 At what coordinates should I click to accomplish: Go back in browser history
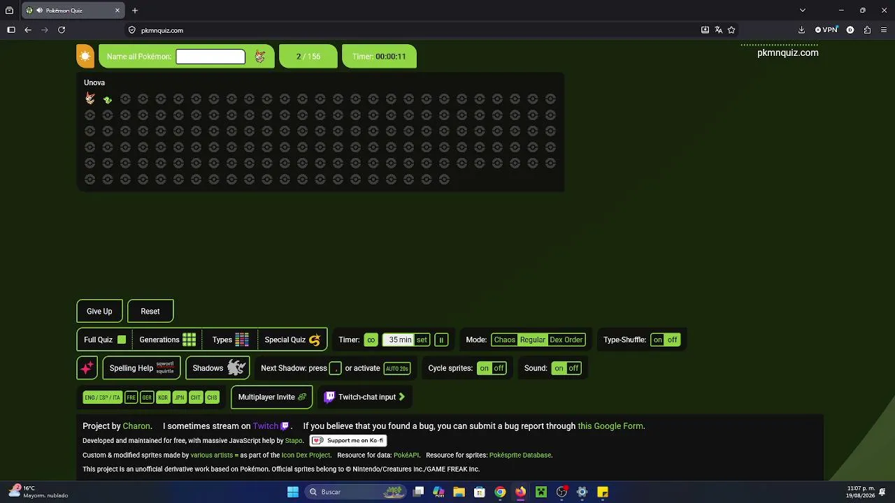pyautogui.click(x=28, y=30)
